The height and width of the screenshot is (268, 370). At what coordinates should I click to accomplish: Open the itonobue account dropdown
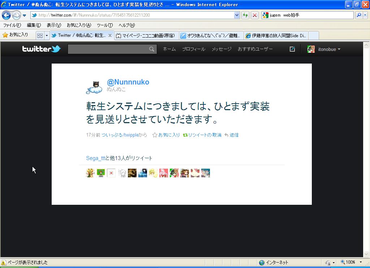[329, 49]
